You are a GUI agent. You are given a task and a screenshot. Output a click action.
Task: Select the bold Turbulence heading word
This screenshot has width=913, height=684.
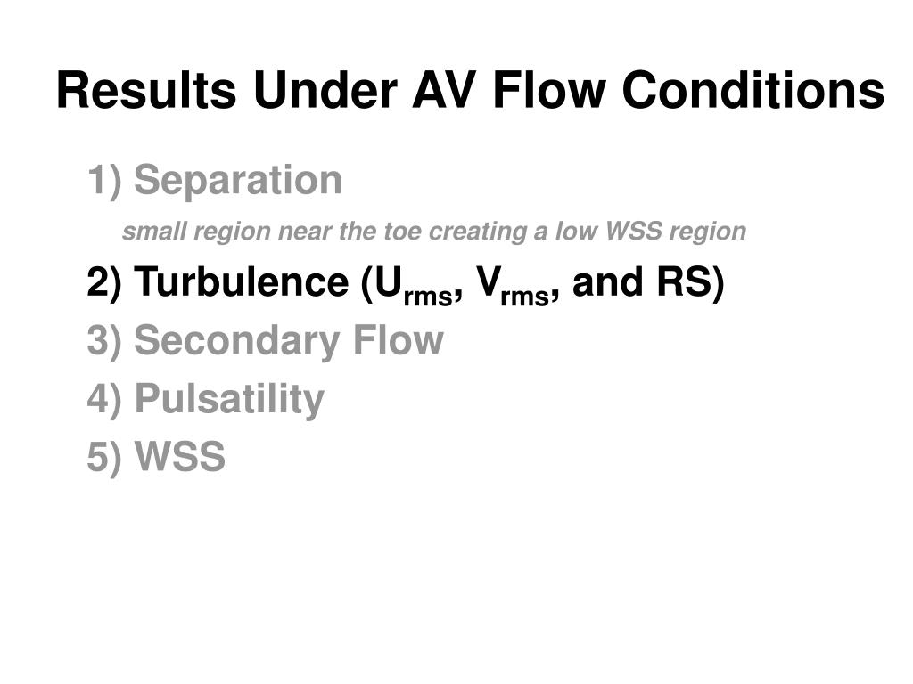click(241, 281)
